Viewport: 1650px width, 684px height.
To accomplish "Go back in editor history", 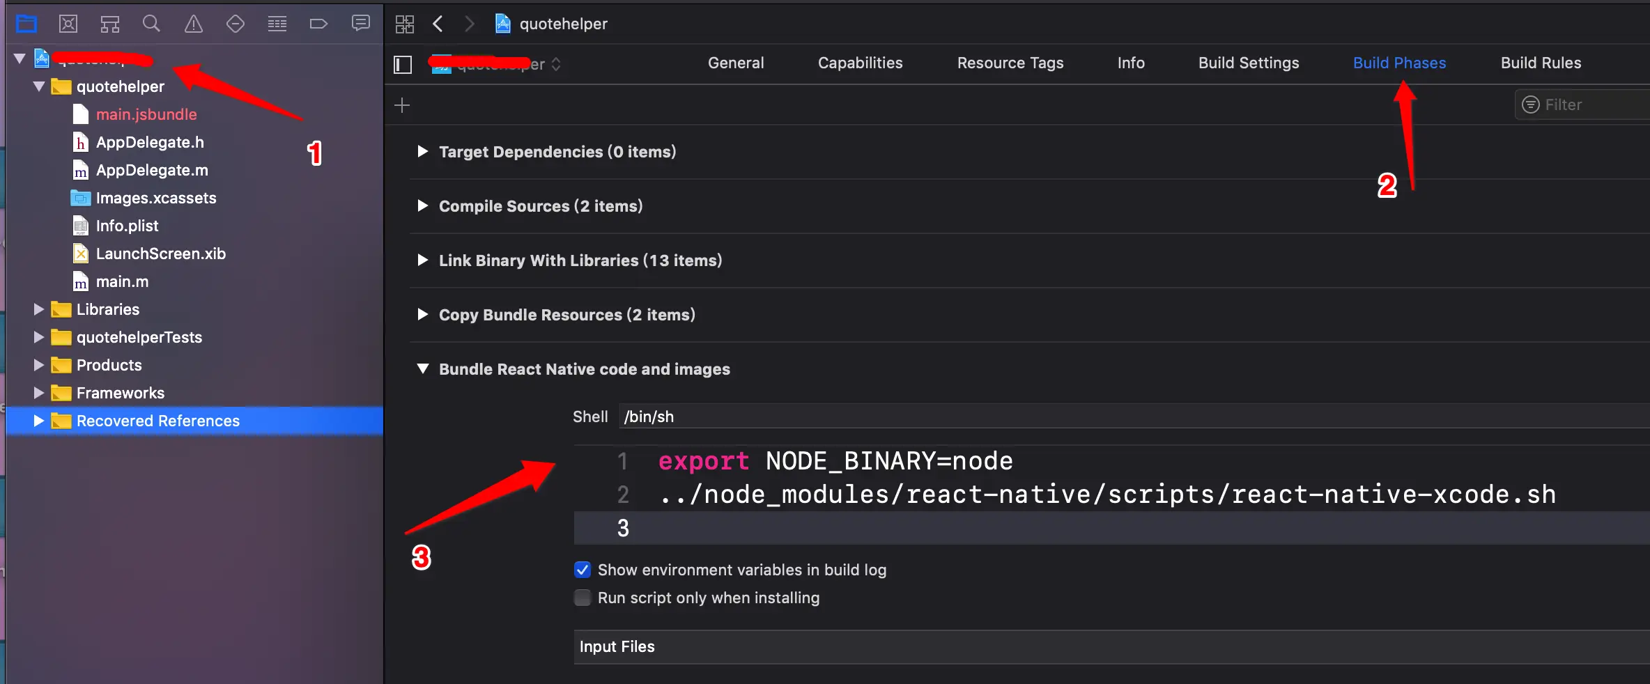I will click(438, 24).
